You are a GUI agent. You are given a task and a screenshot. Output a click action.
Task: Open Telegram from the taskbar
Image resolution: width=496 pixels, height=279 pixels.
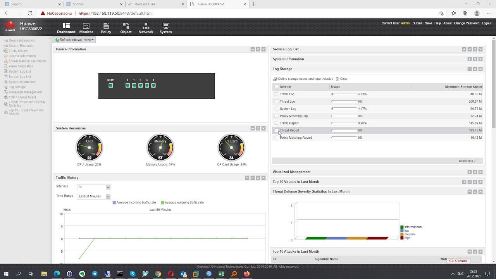(x=95, y=274)
